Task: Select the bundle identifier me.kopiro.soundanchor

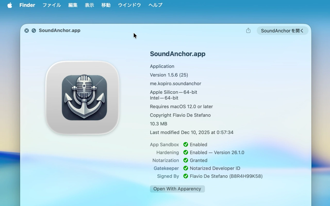Action: click(x=176, y=83)
